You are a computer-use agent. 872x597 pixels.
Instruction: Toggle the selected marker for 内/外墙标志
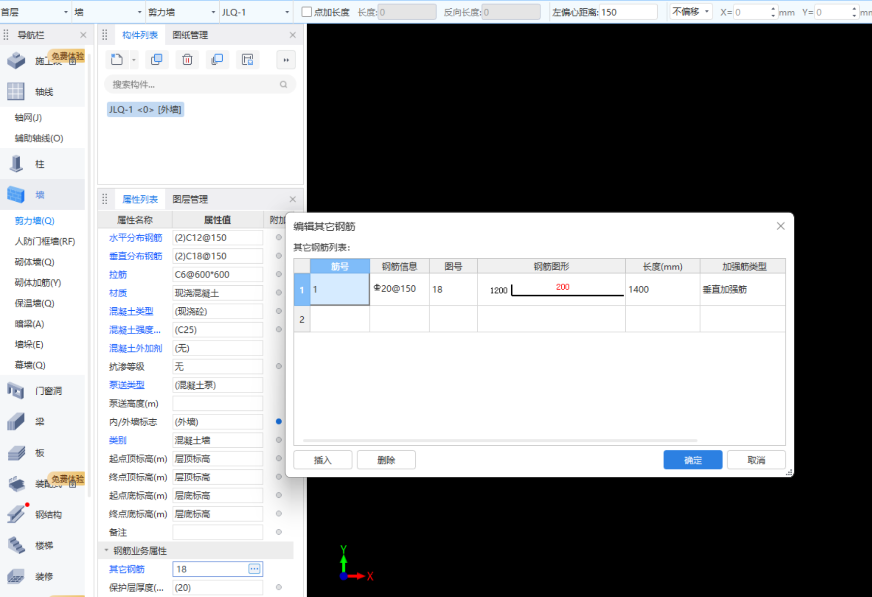coord(279,422)
